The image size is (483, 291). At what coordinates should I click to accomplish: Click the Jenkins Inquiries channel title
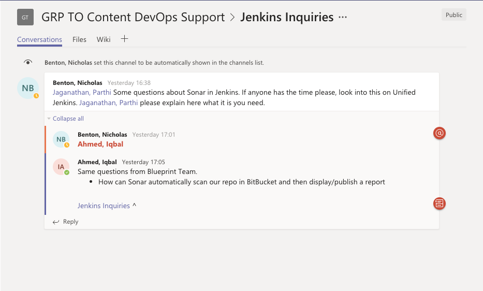287,17
